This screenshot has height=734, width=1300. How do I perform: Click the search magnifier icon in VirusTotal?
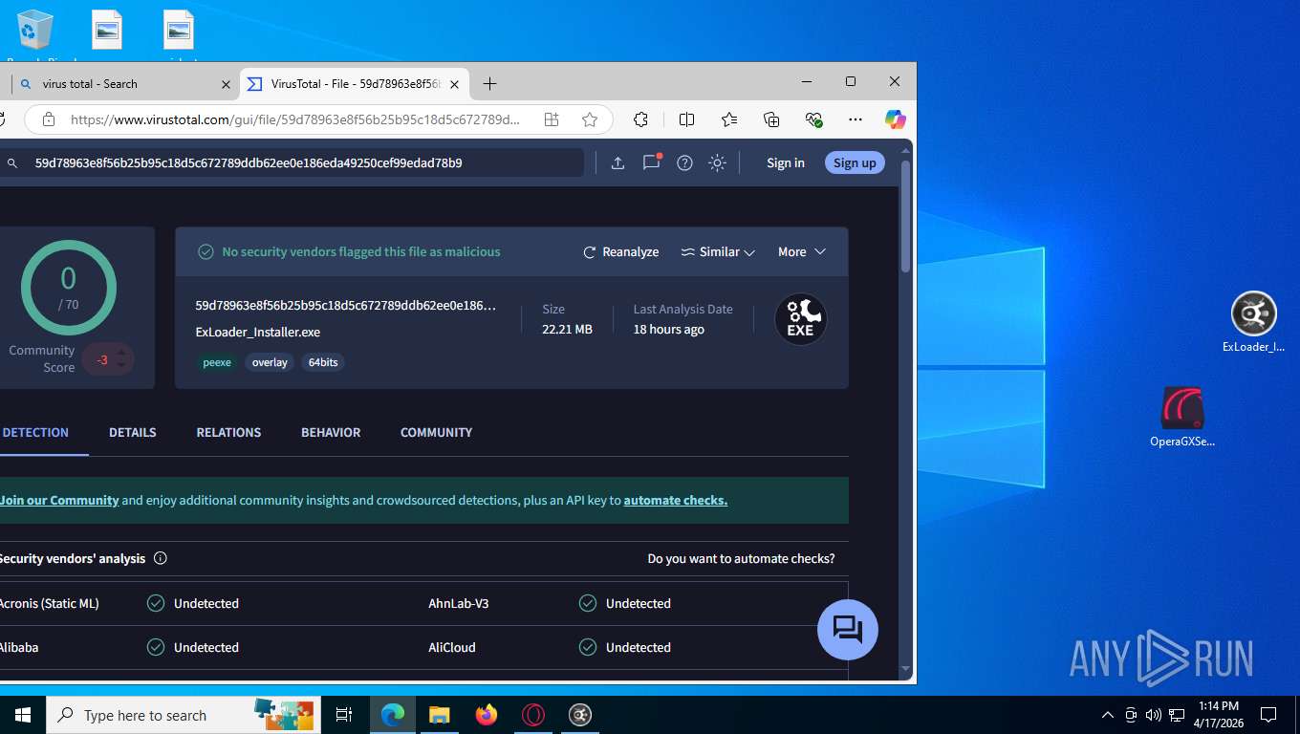pyautogui.click(x=12, y=163)
